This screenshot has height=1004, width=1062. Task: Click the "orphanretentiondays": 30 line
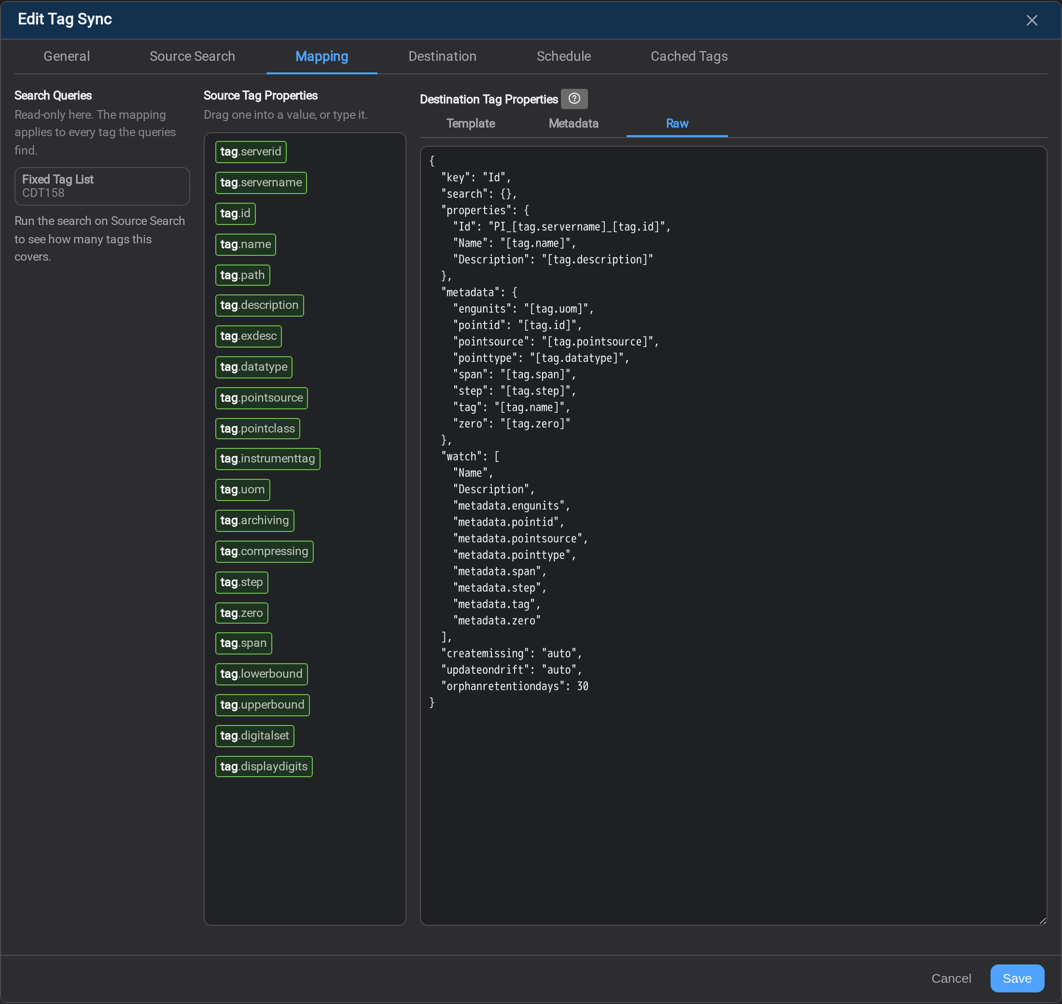coord(515,687)
